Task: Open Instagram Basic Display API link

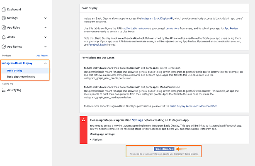Action: 157,18
